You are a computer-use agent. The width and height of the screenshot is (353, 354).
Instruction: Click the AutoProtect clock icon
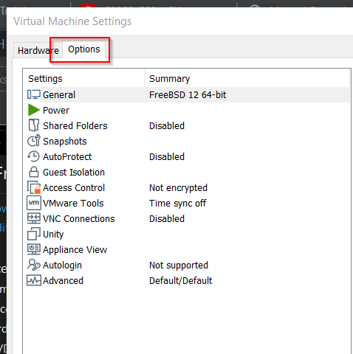click(x=34, y=156)
